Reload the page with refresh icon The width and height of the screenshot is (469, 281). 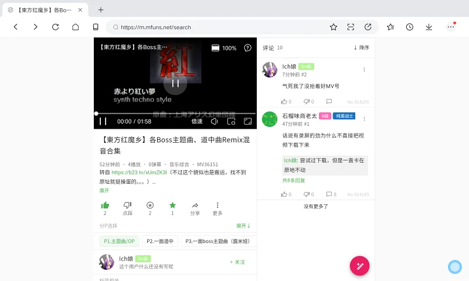pos(55,27)
